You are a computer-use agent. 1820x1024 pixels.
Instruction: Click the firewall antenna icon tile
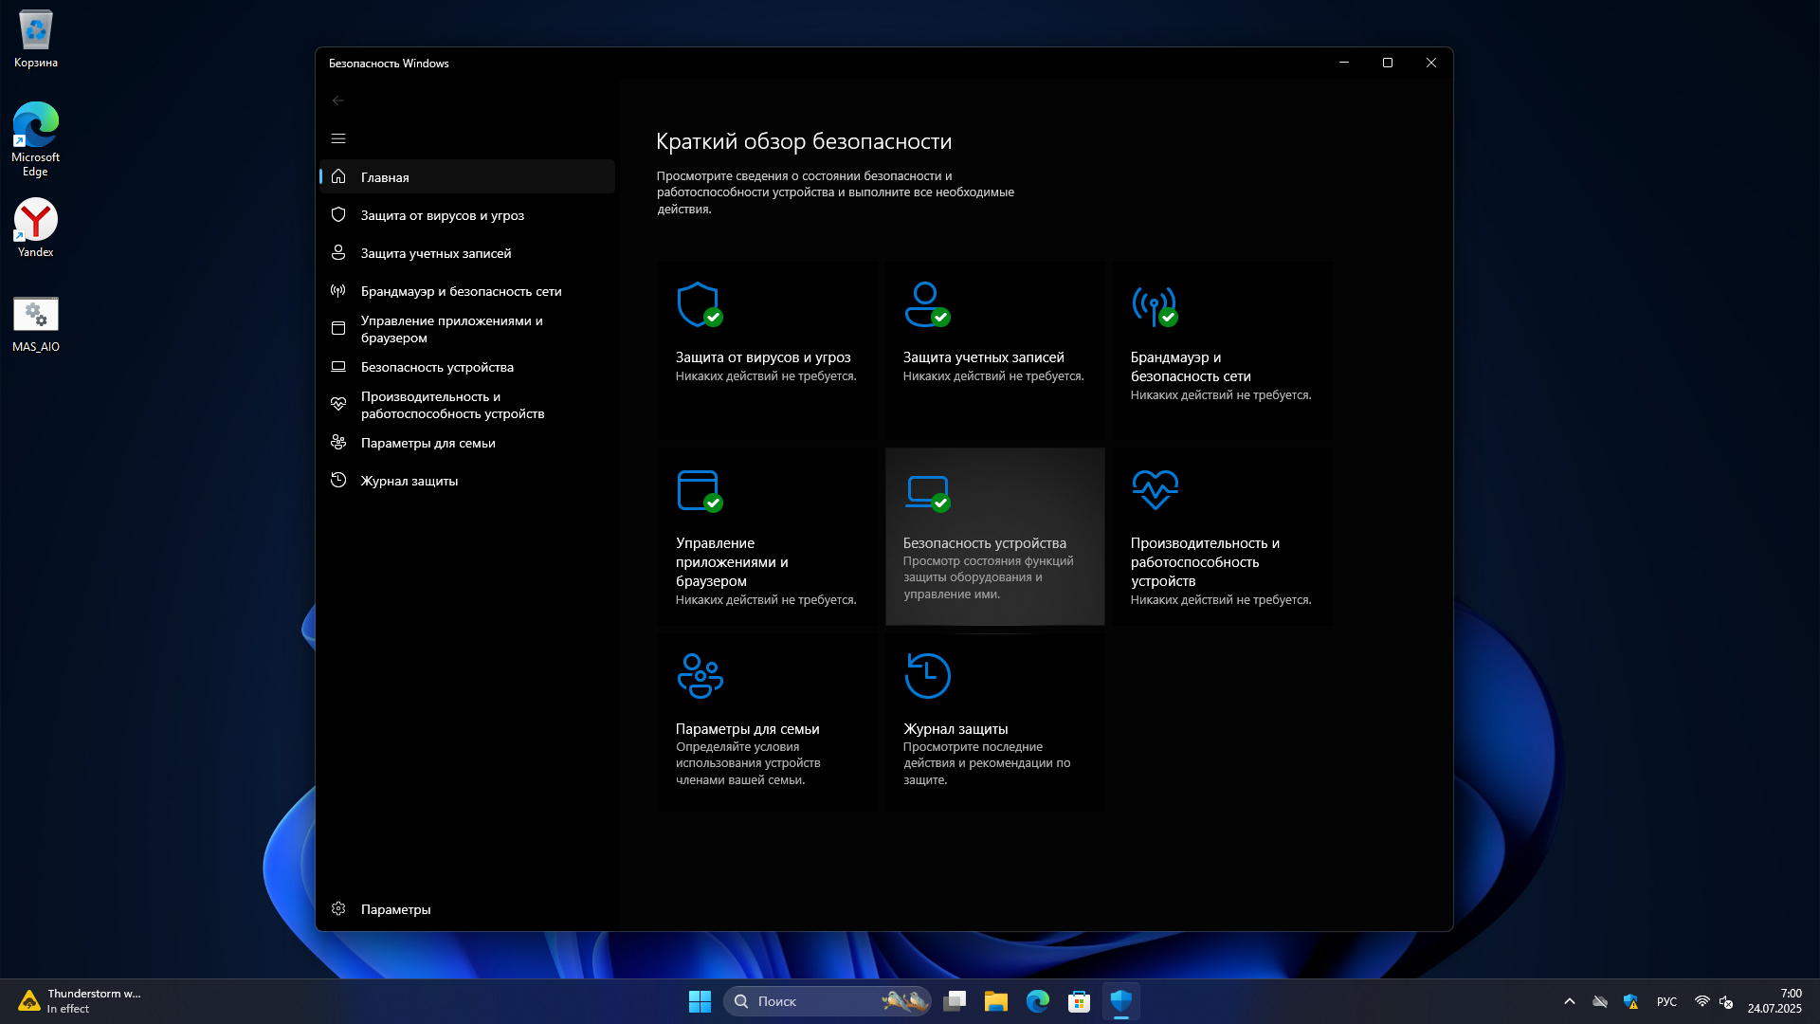(x=1154, y=305)
